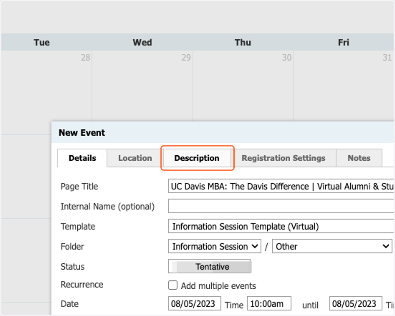Open the Registration Settings tab
Screen dimensions: 395x316
283,158
